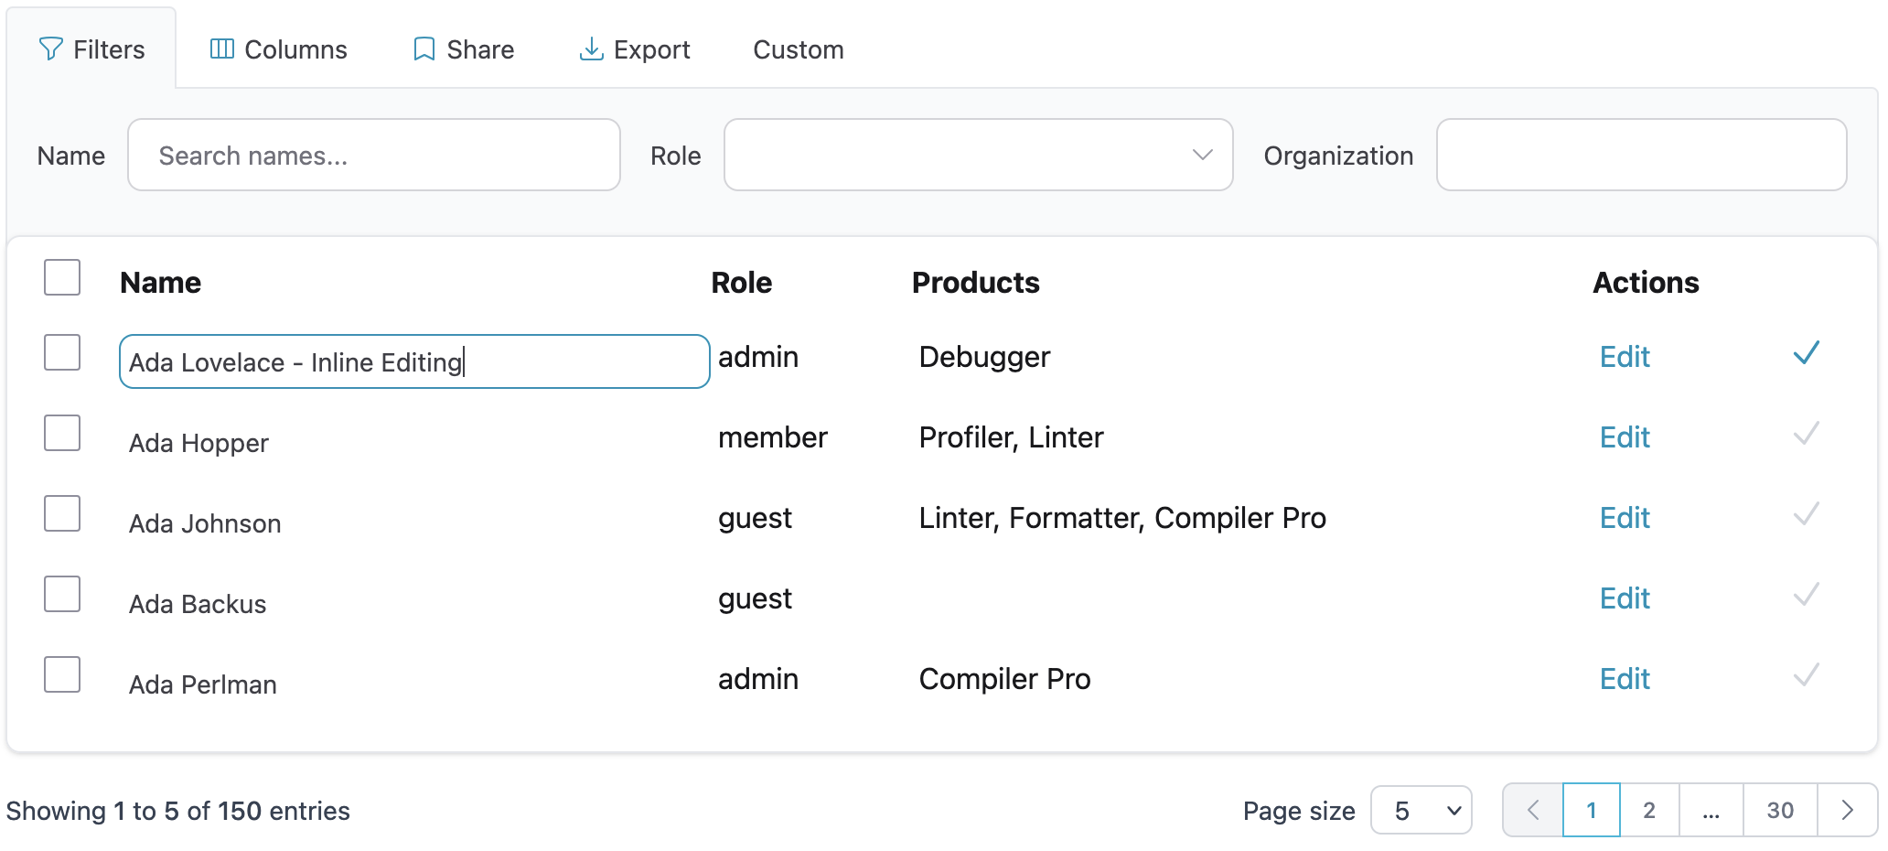Screen dimensions: 1888x851
Task: Tick the Ada Backus row checkbox
Action: (62, 594)
